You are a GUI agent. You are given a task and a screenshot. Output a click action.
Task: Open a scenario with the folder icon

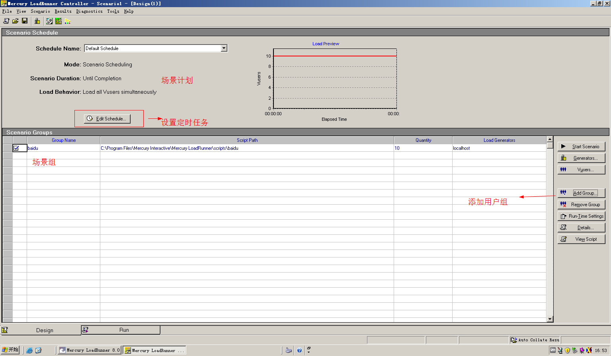pos(15,21)
